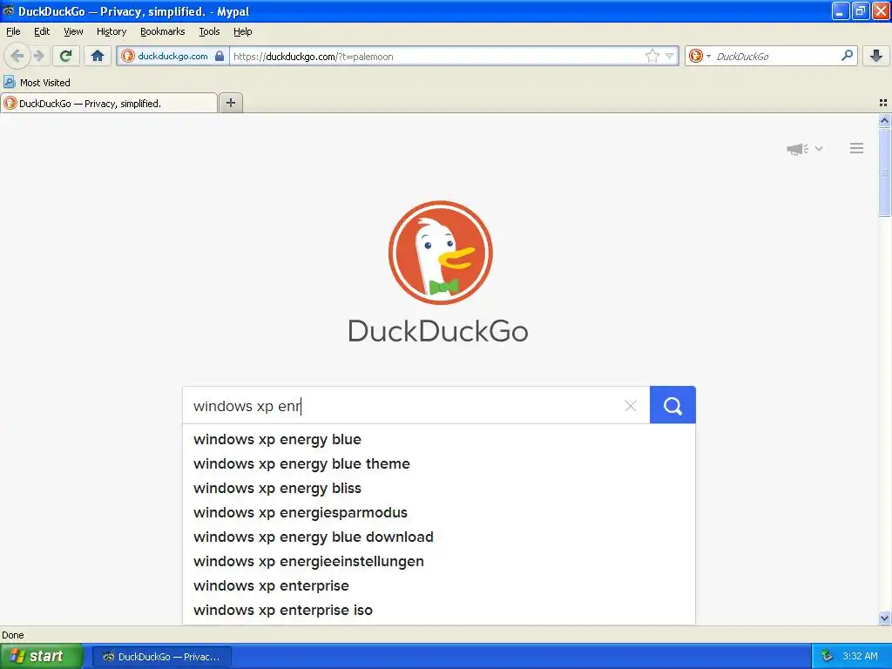
Task: Open the URL history dropdown arrow
Action: 670,56
